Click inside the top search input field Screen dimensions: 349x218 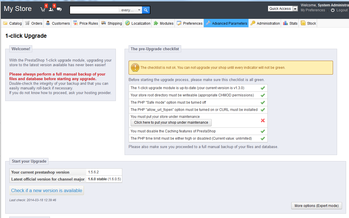(x=94, y=10)
